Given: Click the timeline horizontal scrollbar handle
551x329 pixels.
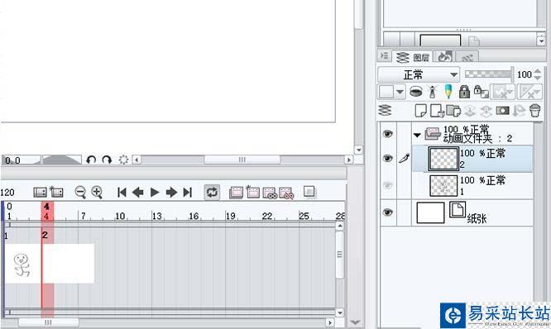Looking at the screenshot, I should pos(48,322).
